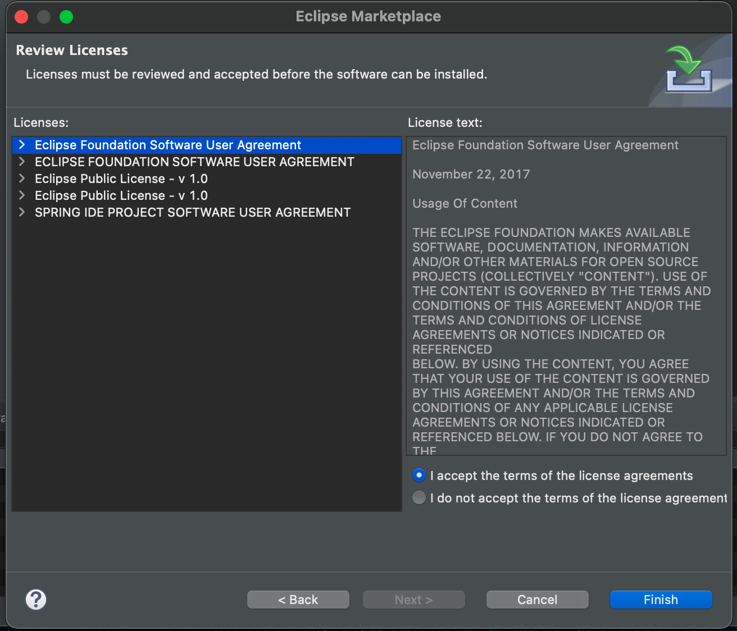Image resolution: width=737 pixels, height=631 pixels.
Task: Select 'I do not accept the terms' radio button
Action: [x=419, y=498]
